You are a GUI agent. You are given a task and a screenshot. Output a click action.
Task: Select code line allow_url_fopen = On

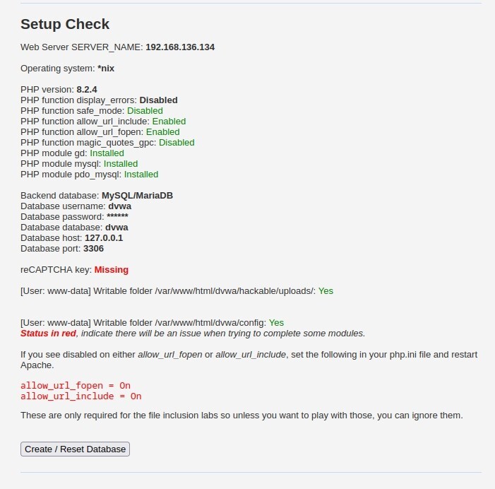[x=76, y=386]
